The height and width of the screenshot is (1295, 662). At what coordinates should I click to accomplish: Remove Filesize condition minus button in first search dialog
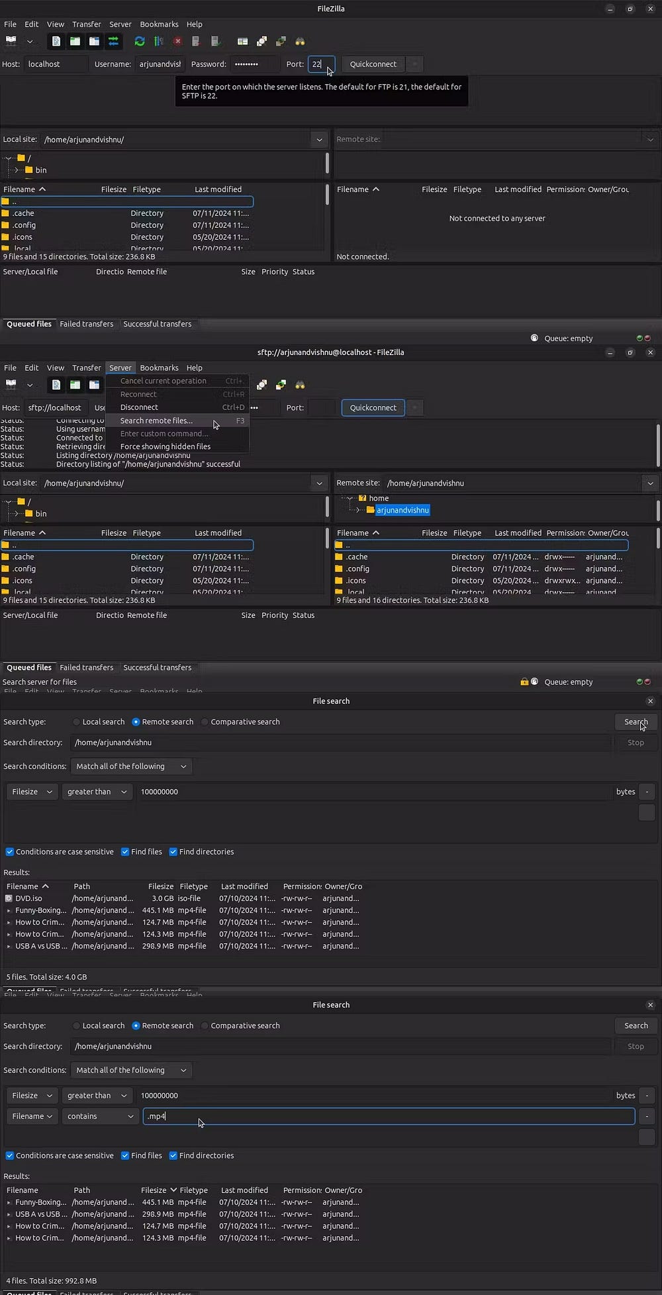(x=647, y=792)
